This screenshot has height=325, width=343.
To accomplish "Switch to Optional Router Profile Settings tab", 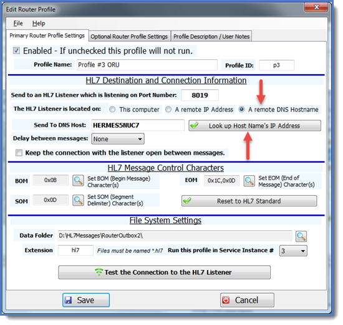I will 129,36.
